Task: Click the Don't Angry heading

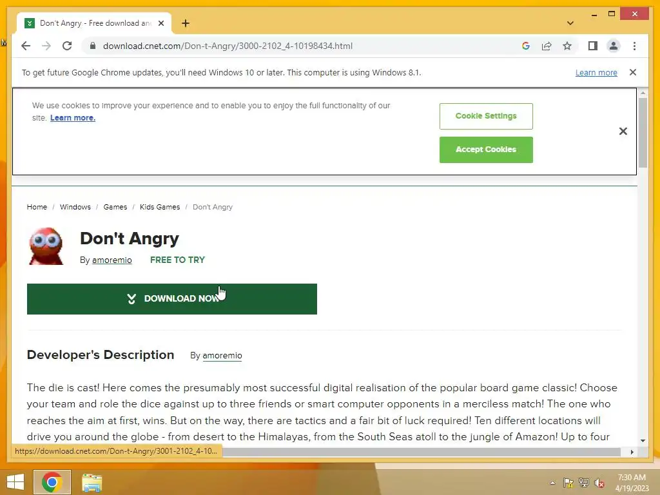Action: 130,238
